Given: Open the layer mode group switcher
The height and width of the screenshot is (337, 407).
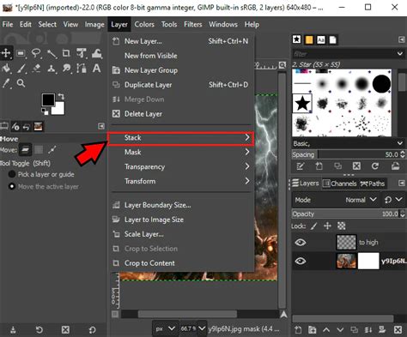Looking at the screenshot, I should [394, 200].
